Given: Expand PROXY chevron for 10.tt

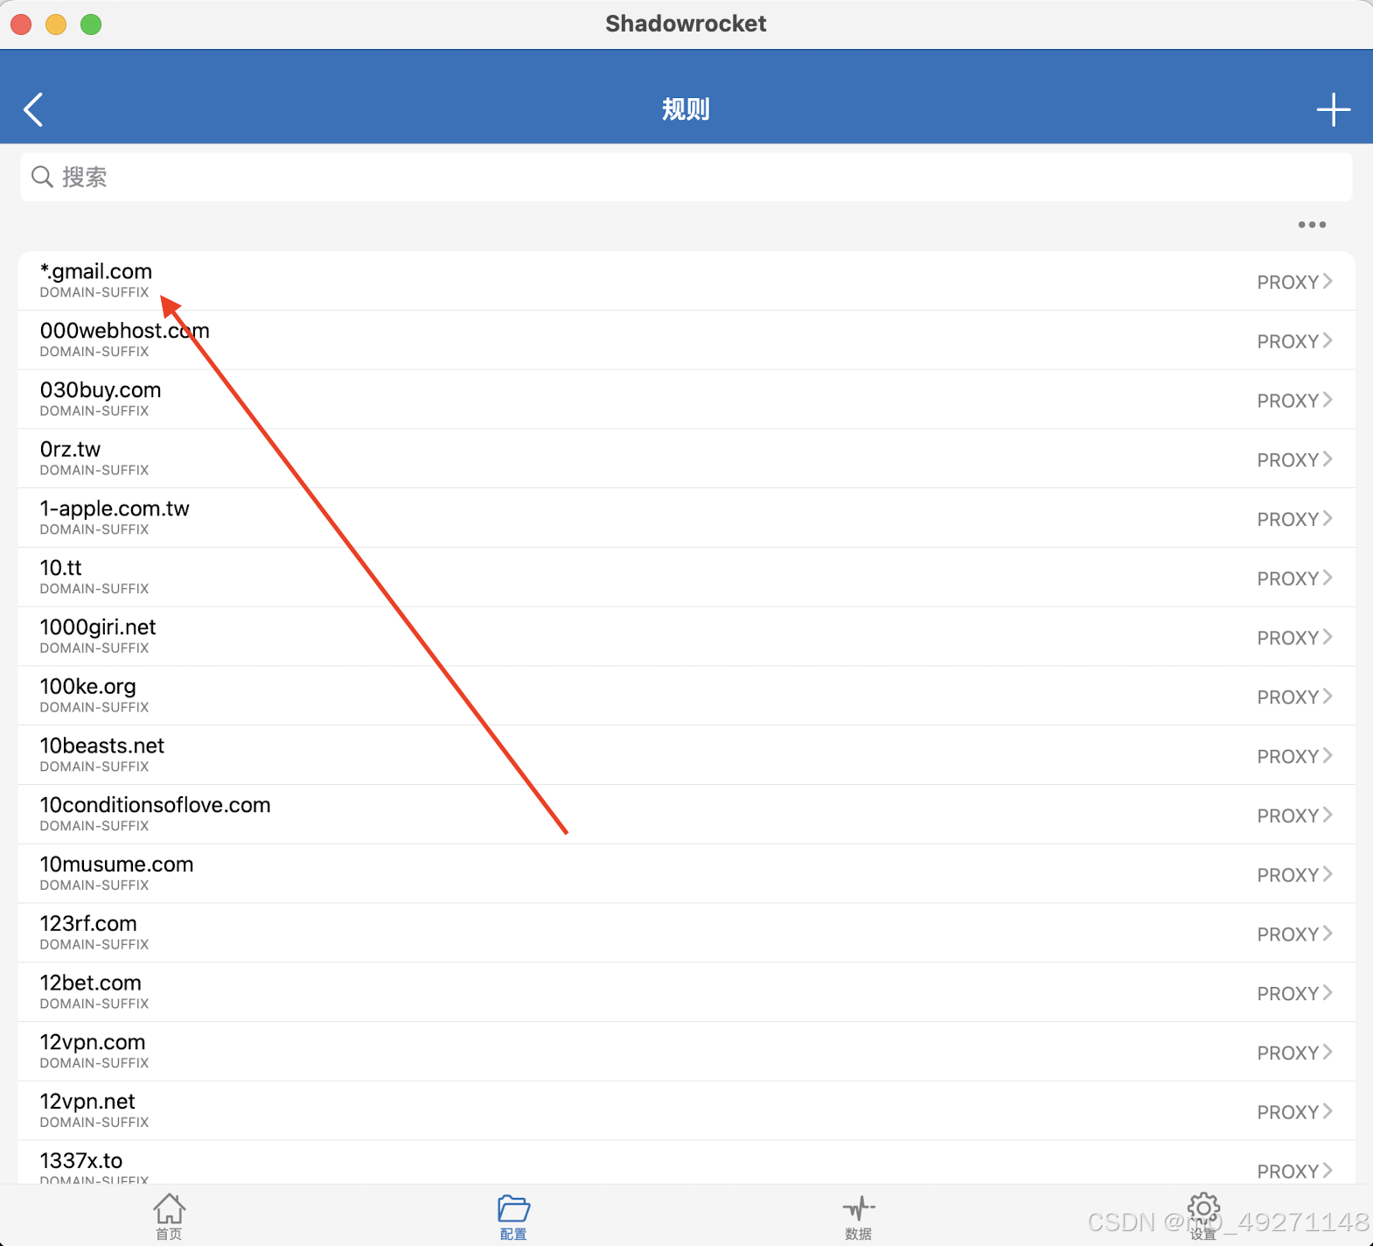Looking at the screenshot, I should [1328, 577].
